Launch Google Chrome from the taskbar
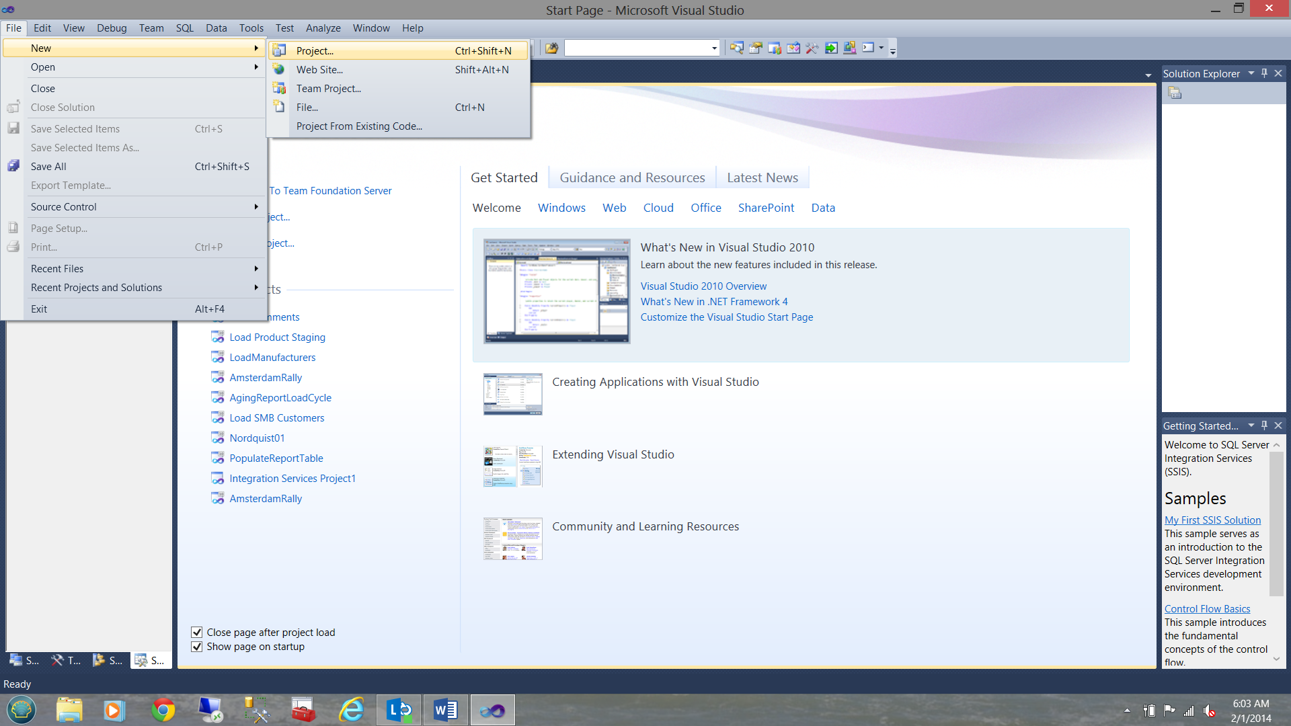Screen dimensions: 1291x726 coord(163,710)
